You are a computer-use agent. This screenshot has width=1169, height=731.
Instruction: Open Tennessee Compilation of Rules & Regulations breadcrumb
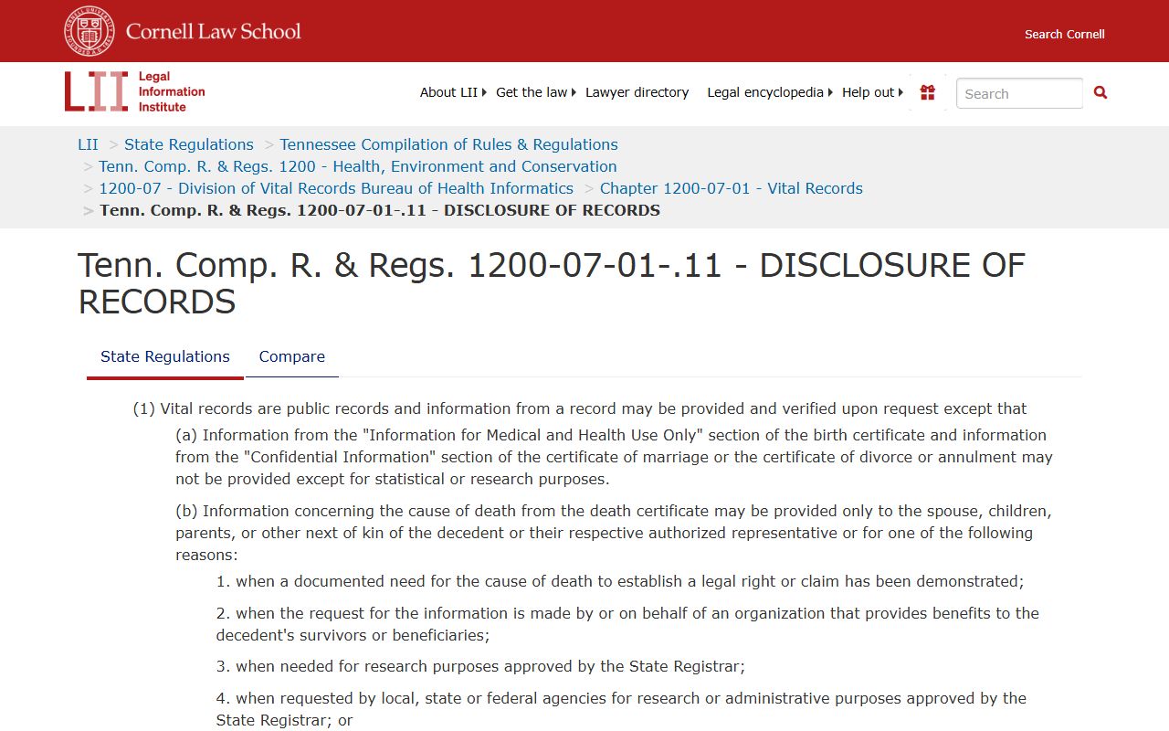point(448,144)
